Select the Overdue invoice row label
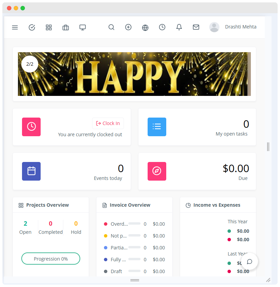 point(119,224)
